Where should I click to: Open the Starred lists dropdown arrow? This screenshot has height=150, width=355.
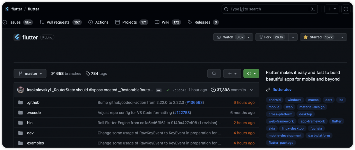pos(342,37)
